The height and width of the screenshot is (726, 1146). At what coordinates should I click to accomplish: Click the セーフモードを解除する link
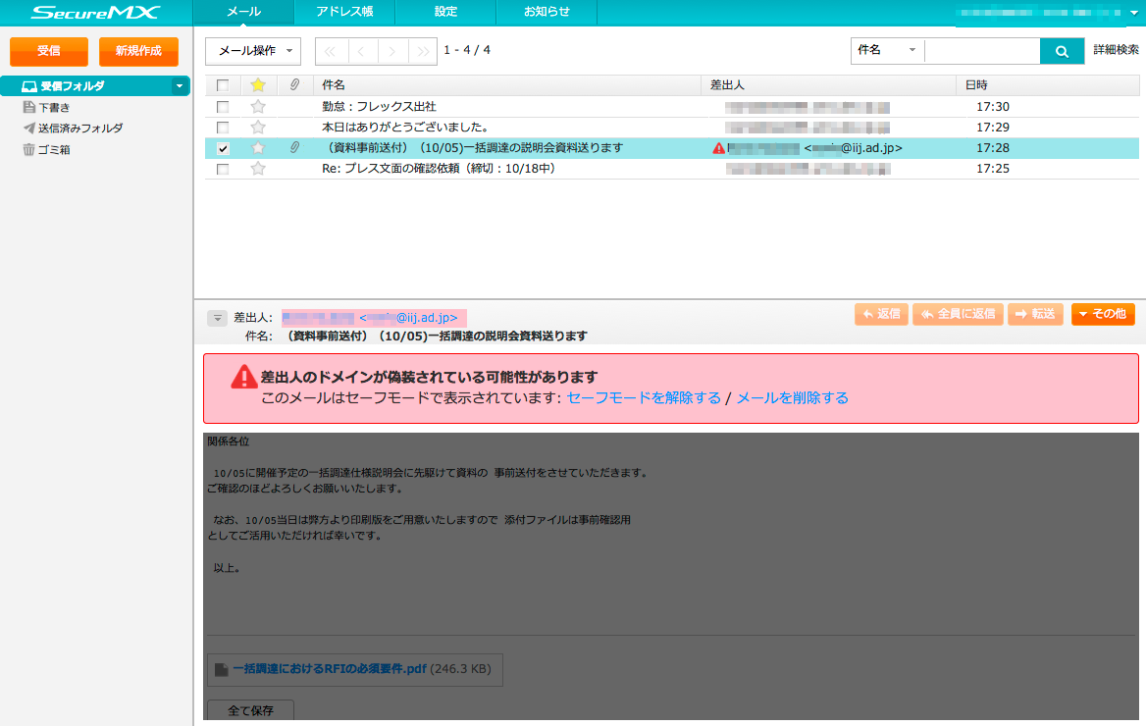(644, 397)
